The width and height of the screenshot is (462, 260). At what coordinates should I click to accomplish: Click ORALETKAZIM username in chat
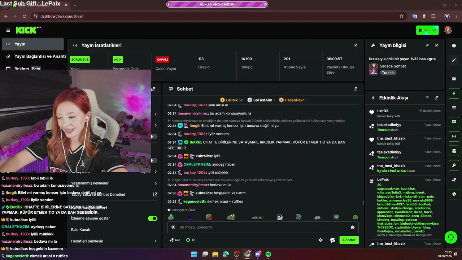click(197, 164)
